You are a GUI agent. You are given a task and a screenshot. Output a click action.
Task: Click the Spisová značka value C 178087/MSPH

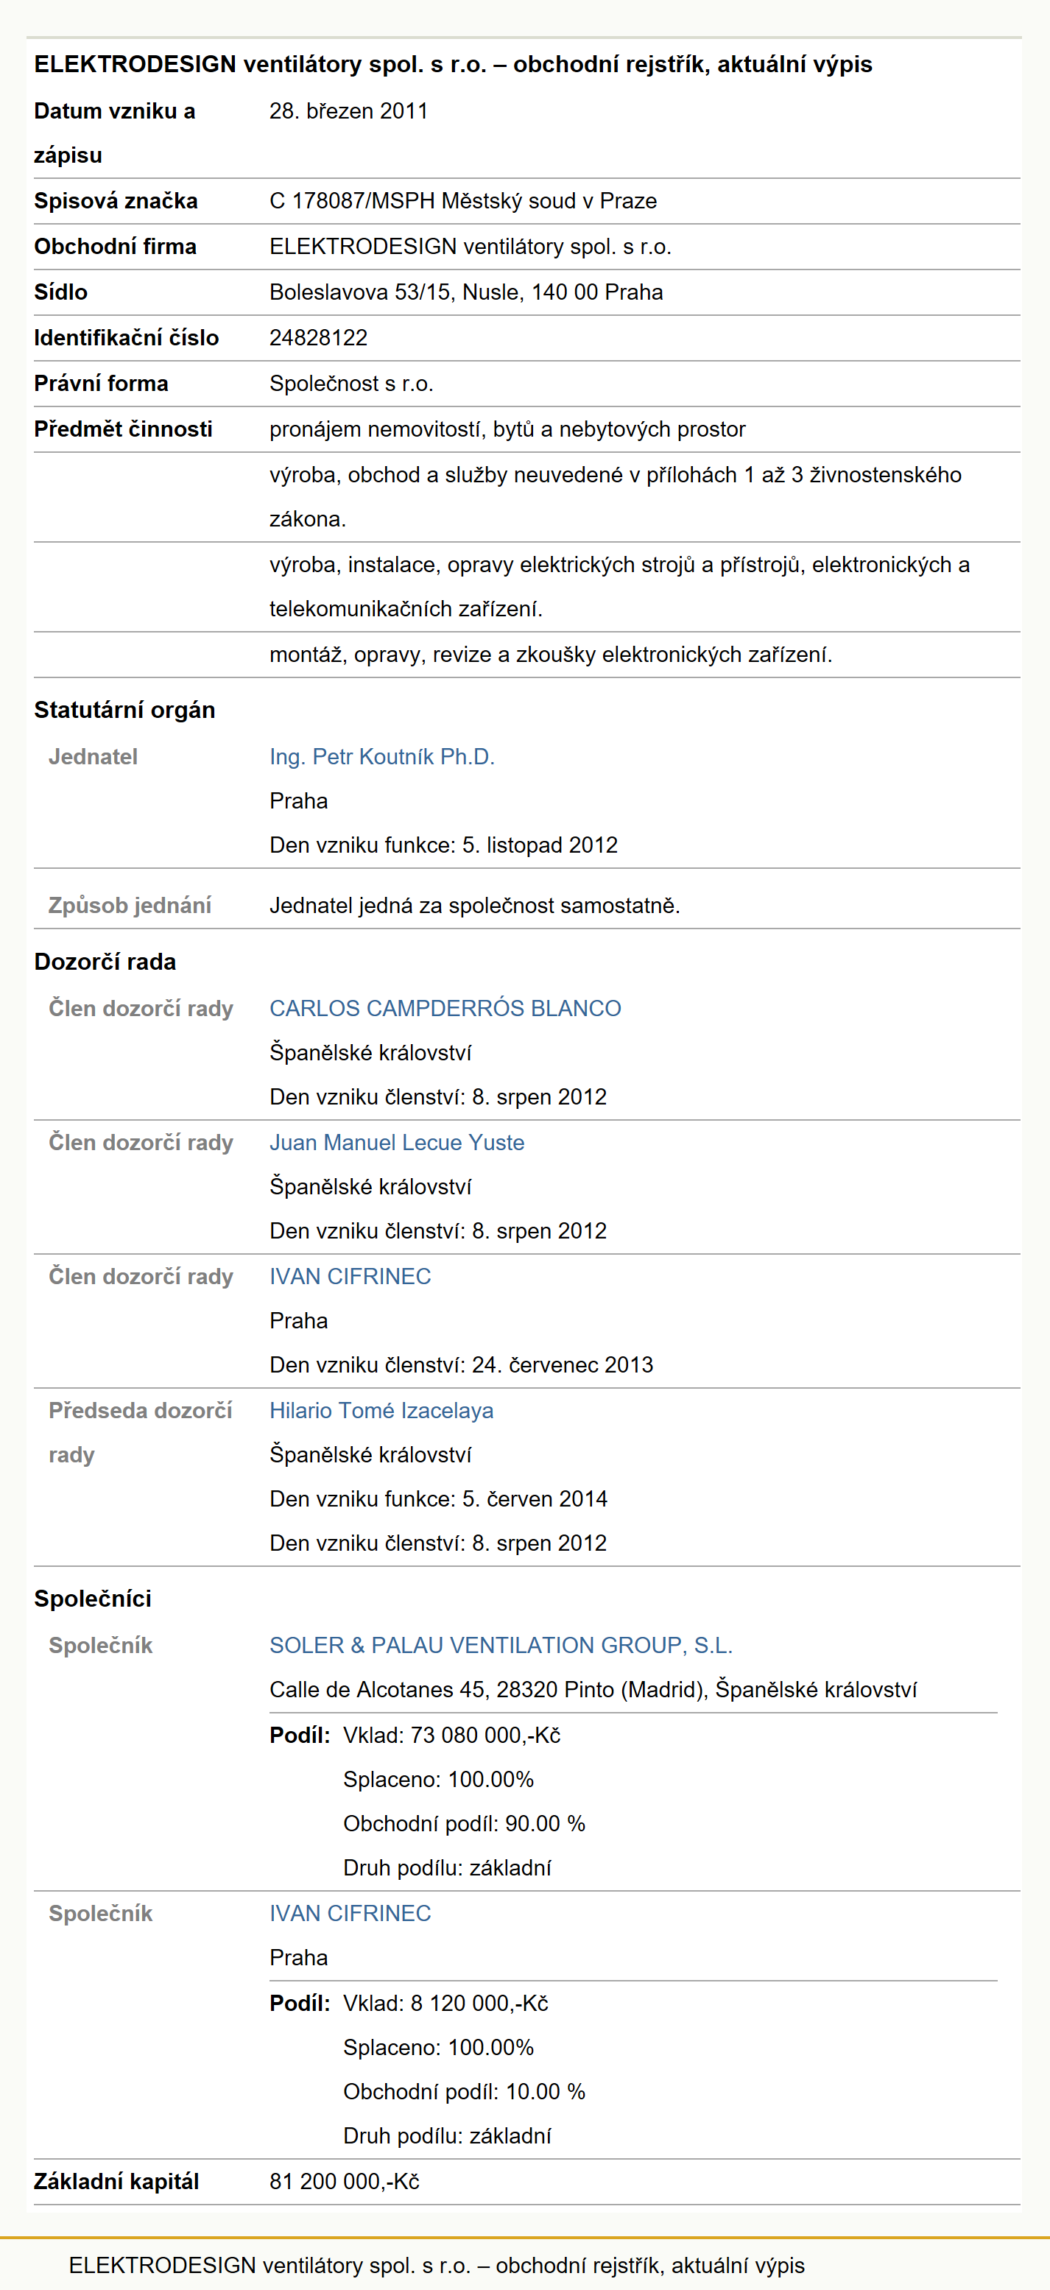pyautogui.click(x=463, y=201)
